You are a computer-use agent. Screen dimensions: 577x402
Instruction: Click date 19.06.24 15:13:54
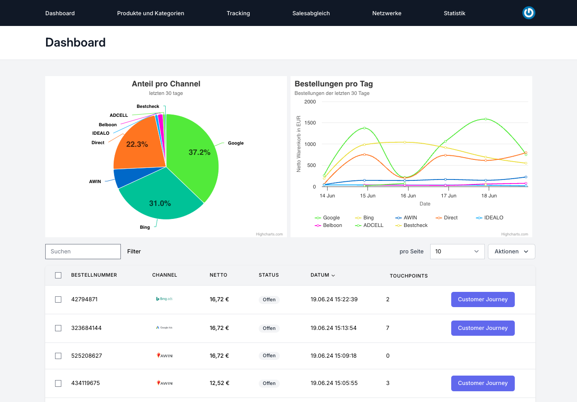(x=333, y=328)
